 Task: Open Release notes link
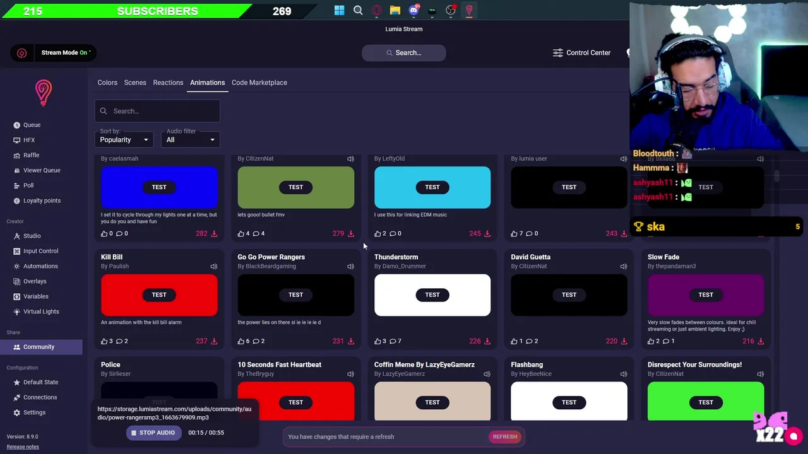pyautogui.click(x=23, y=447)
